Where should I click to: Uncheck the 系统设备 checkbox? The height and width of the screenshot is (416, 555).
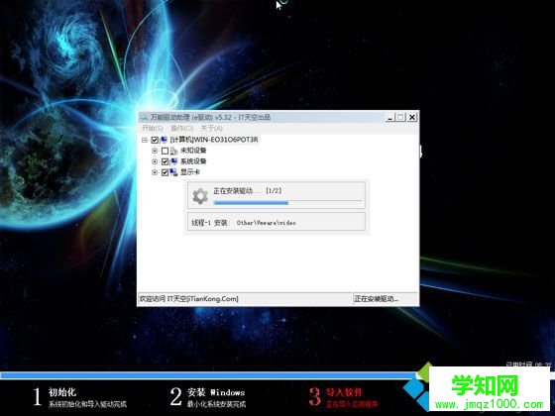165,162
